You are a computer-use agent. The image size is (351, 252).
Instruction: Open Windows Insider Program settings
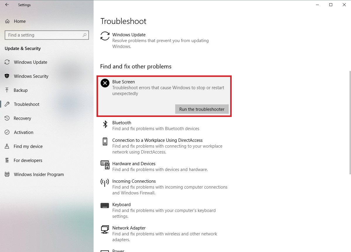click(39, 175)
